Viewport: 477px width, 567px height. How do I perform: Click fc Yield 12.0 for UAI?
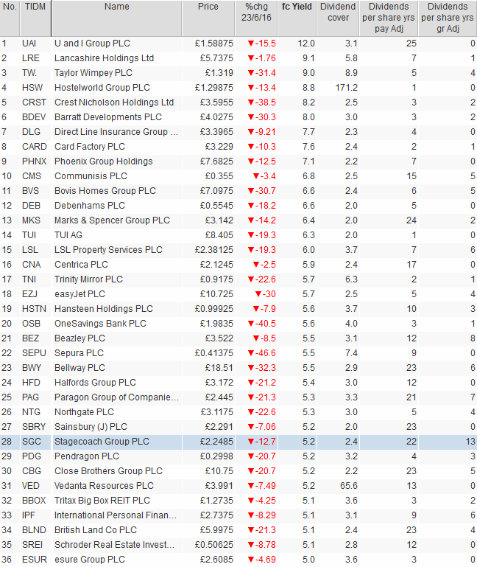pyautogui.click(x=306, y=44)
